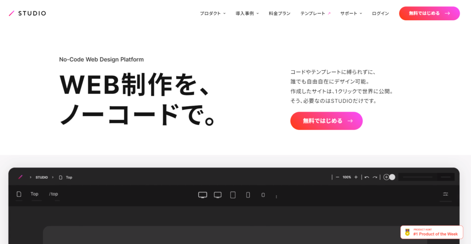Select the largest desktop monitor breakpoint icon

[203, 195]
